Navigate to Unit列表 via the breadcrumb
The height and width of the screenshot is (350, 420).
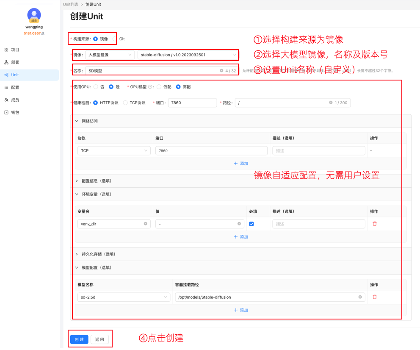click(x=70, y=4)
